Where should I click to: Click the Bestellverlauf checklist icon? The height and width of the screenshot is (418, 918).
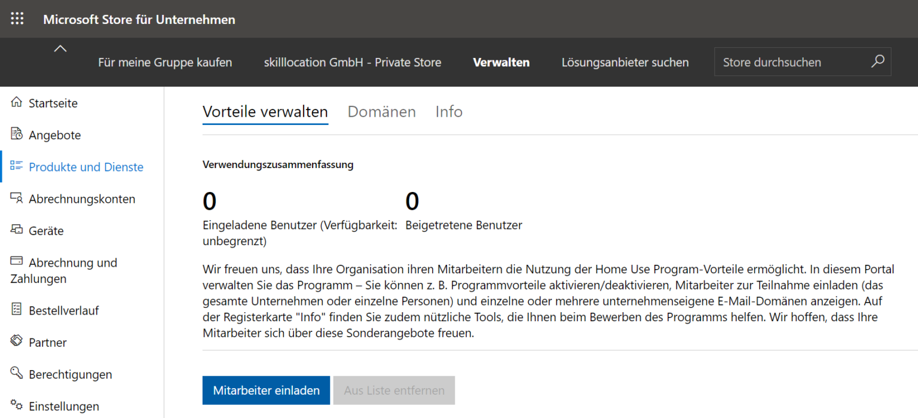17,309
